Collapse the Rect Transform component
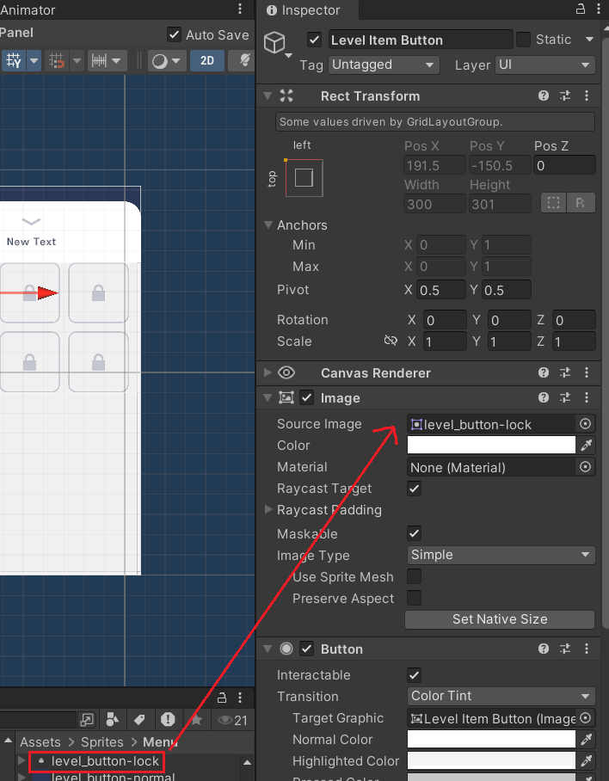This screenshot has width=609, height=781. 268,95
